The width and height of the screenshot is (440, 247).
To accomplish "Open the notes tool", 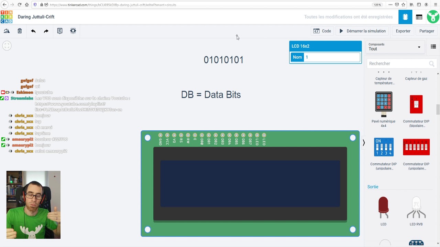I will (x=60, y=31).
